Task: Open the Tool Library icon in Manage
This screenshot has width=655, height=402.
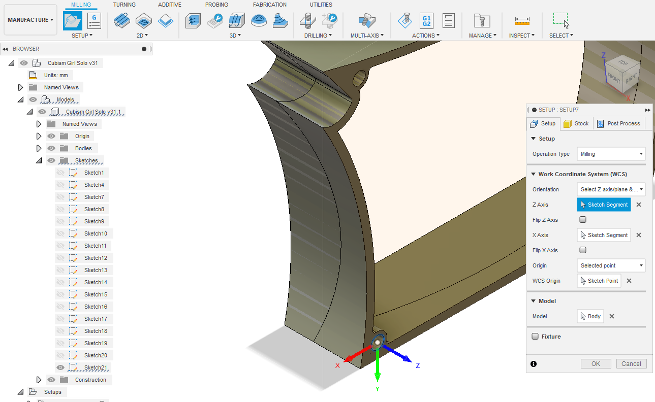Action: [x=482, y=21]
